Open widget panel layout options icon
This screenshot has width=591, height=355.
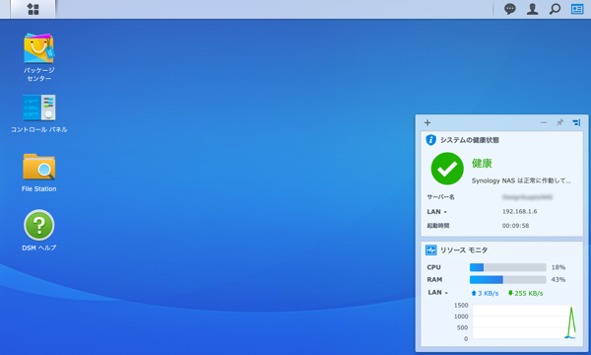pyautogui.click(x=576, y=122)
